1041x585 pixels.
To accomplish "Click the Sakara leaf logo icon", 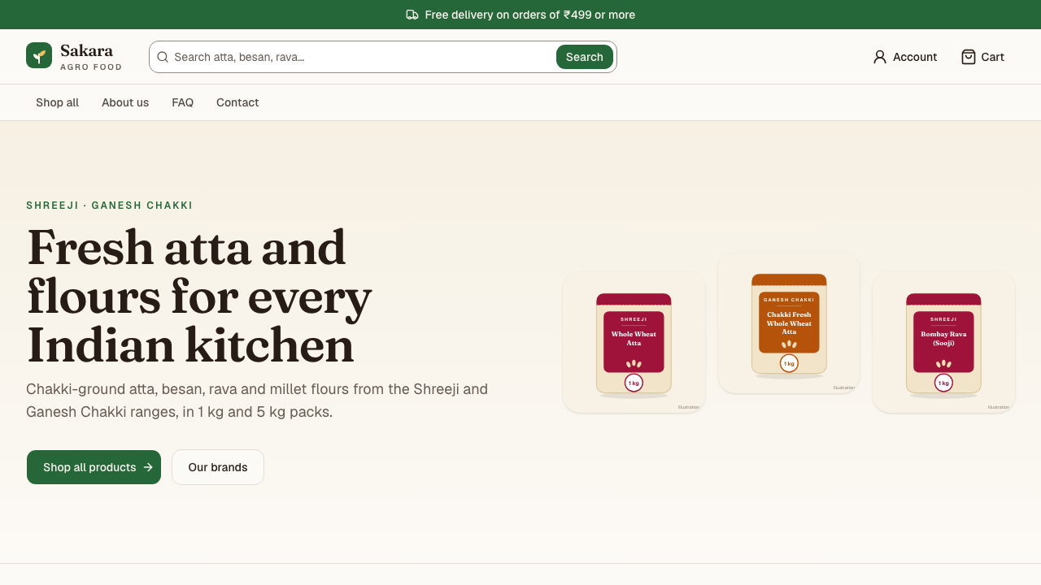I will coord(39,55).
